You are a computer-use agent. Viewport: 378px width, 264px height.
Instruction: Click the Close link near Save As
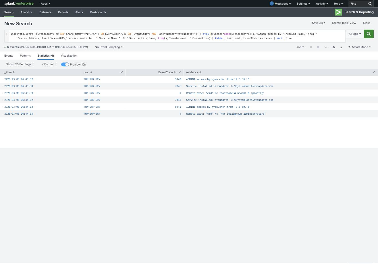pyautogui.click(x=367, y=23)
